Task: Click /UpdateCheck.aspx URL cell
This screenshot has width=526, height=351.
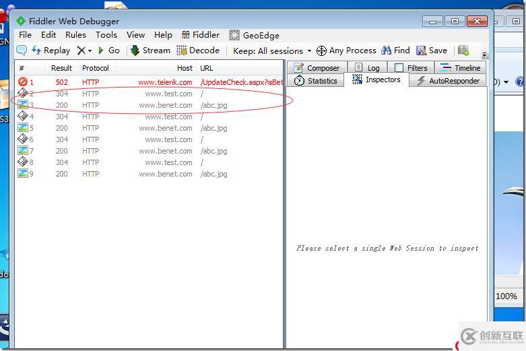Action: pos(242,82)
